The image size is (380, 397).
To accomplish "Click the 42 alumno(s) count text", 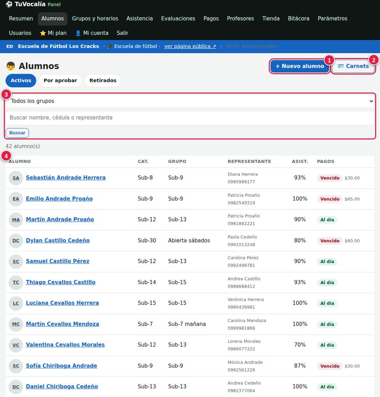I will point(23,146).
